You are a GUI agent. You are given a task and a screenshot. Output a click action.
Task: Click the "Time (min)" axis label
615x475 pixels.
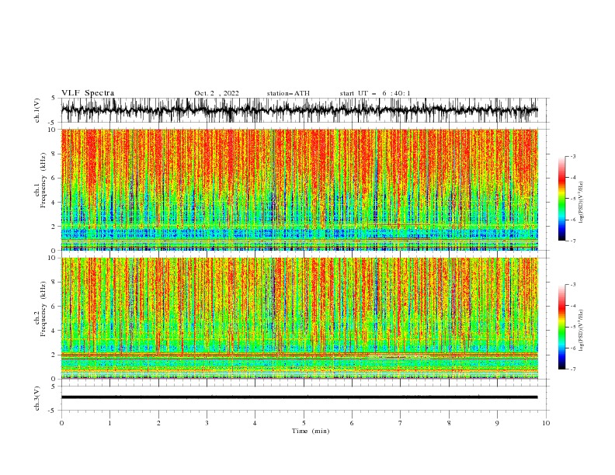[x=311, y=431]
